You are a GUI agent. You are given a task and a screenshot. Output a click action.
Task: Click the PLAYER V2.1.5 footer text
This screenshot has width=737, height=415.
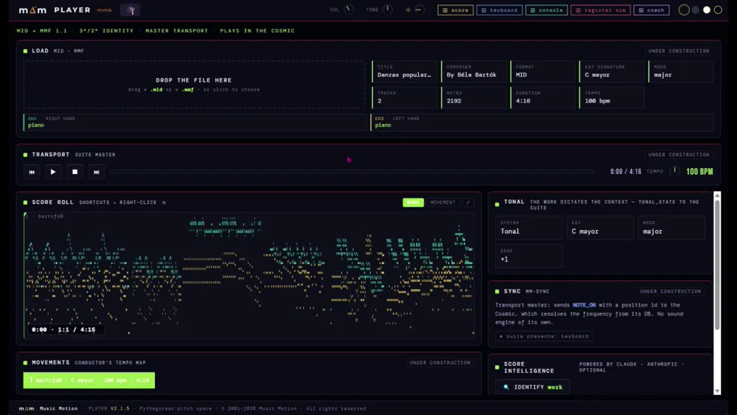(109, 408)
